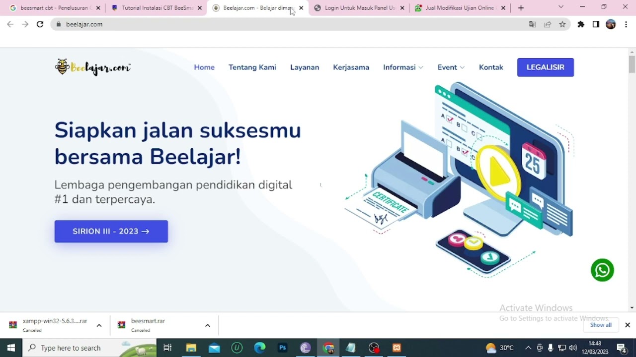This screenshot has width=636, height=357.
Task: Click the share page icon in address bar
Action: point(548,24)
